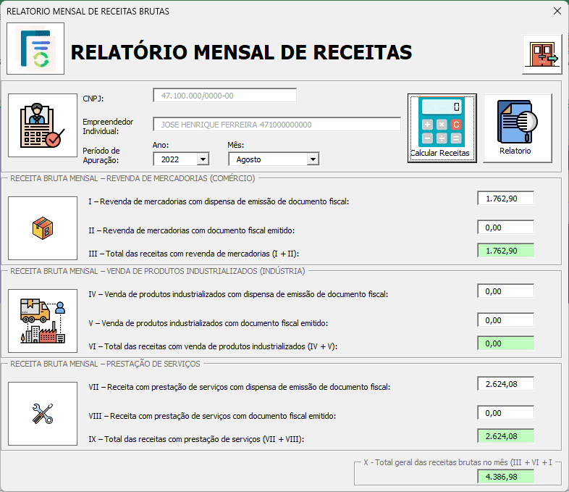This screenshot has width=569, height=492.
Task: Click the services wrench and screwdriver icon
Action: (x=43, y=413)
